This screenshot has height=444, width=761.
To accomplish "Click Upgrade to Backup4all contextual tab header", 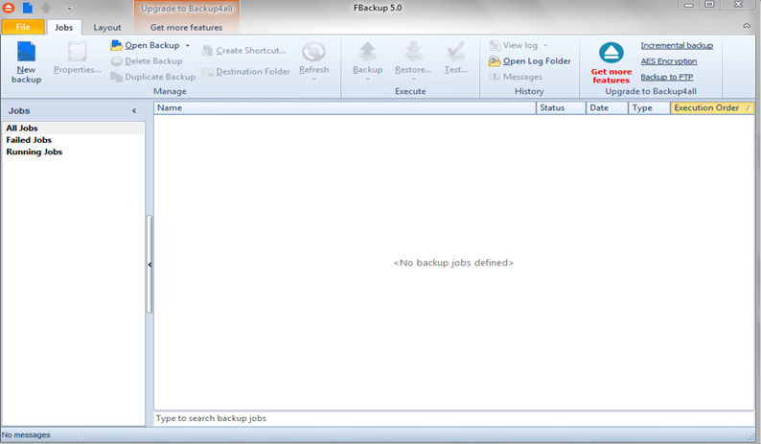I will (186, 9).
